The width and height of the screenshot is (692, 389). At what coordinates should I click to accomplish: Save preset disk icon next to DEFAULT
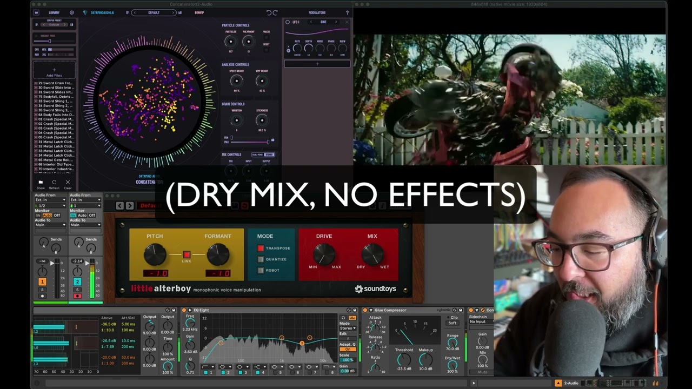tap(180, 12)
